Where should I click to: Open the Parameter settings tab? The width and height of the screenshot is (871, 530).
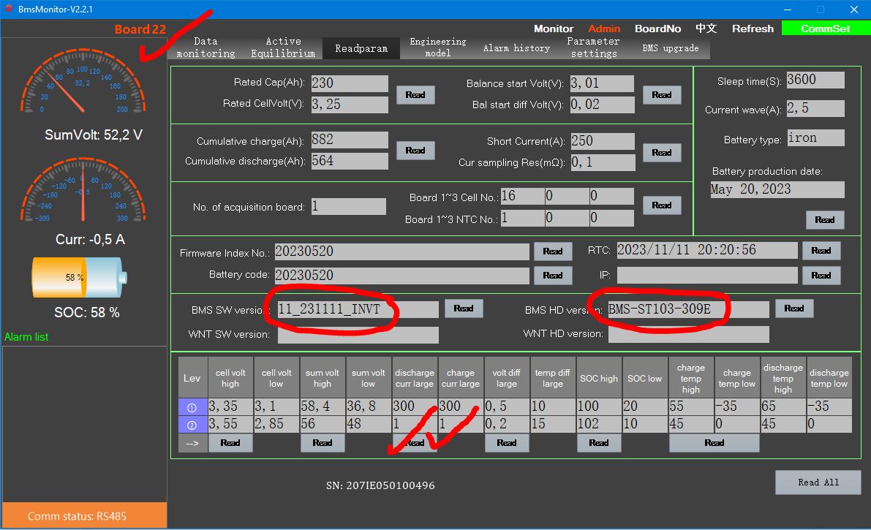coord(593,48)
